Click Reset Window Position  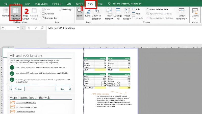click(160, 18)
